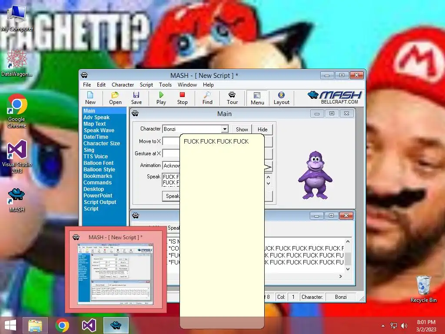Click the Main sub-window's title icon
445x334 pixels.
pyautogui.click(x=135, y=114)
